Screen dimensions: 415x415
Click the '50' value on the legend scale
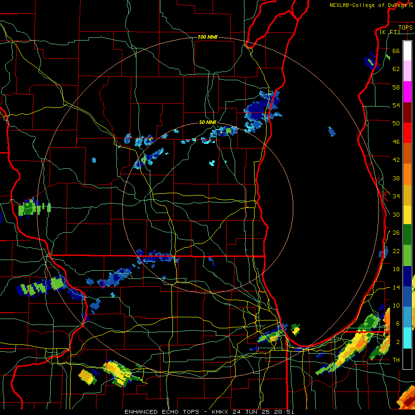[x=396, y=123]
